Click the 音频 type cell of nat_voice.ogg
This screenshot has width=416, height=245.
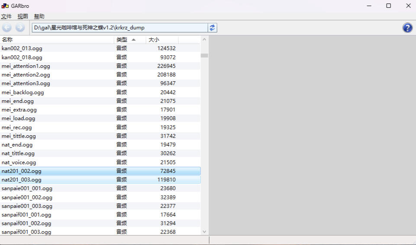[x=122, y=162]
